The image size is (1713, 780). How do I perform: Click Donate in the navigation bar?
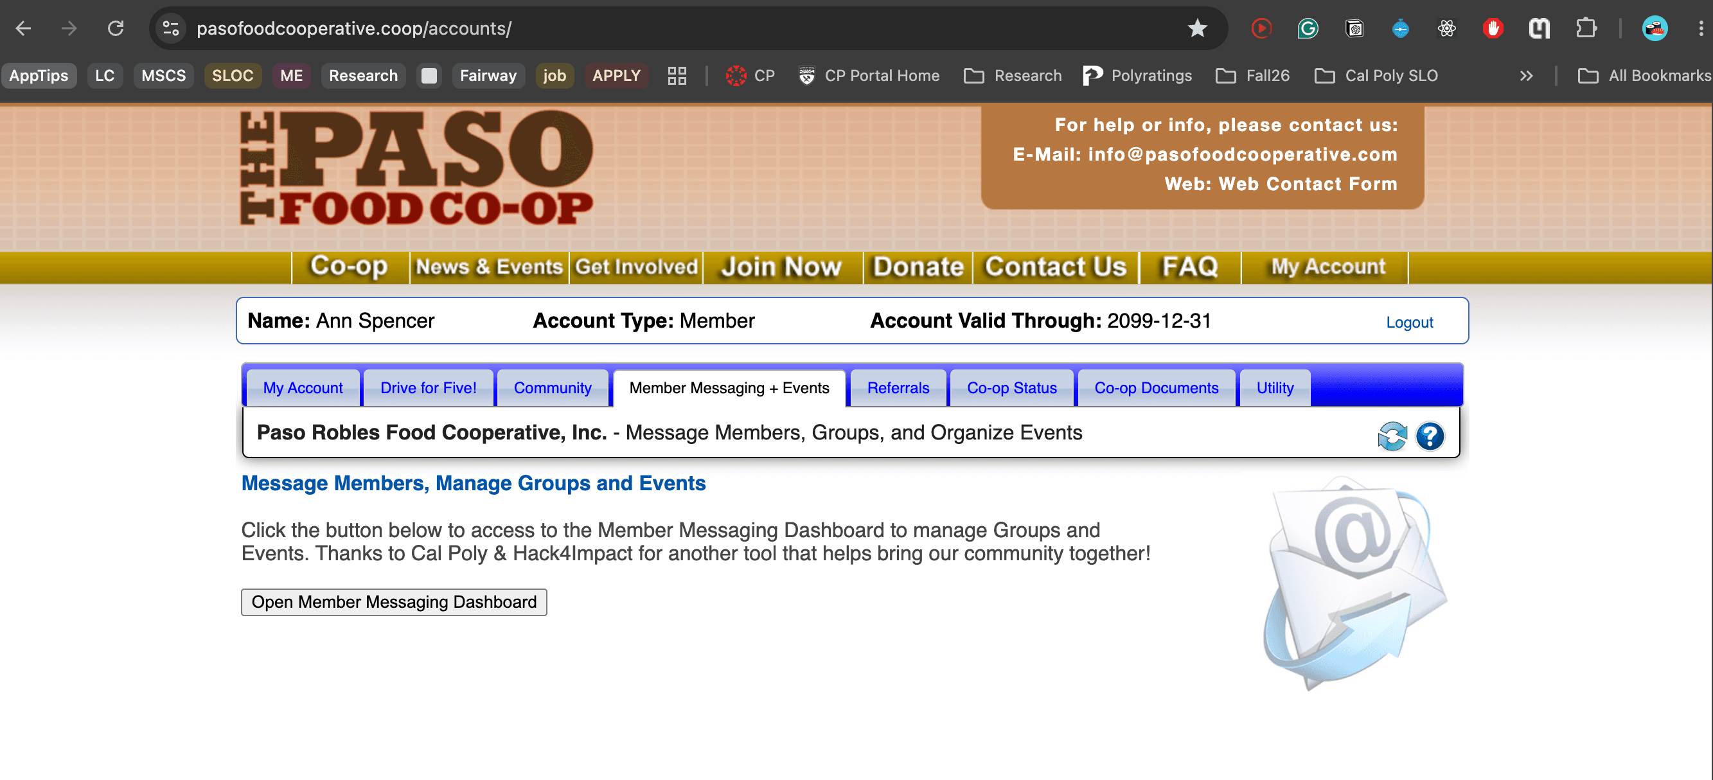coord(918,267)
